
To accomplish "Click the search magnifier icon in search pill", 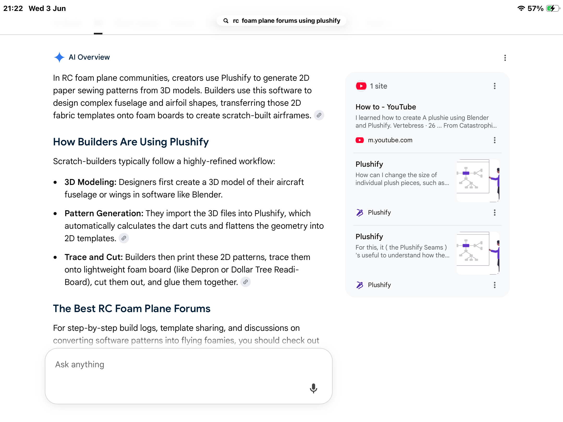I will tap(226, 21).
